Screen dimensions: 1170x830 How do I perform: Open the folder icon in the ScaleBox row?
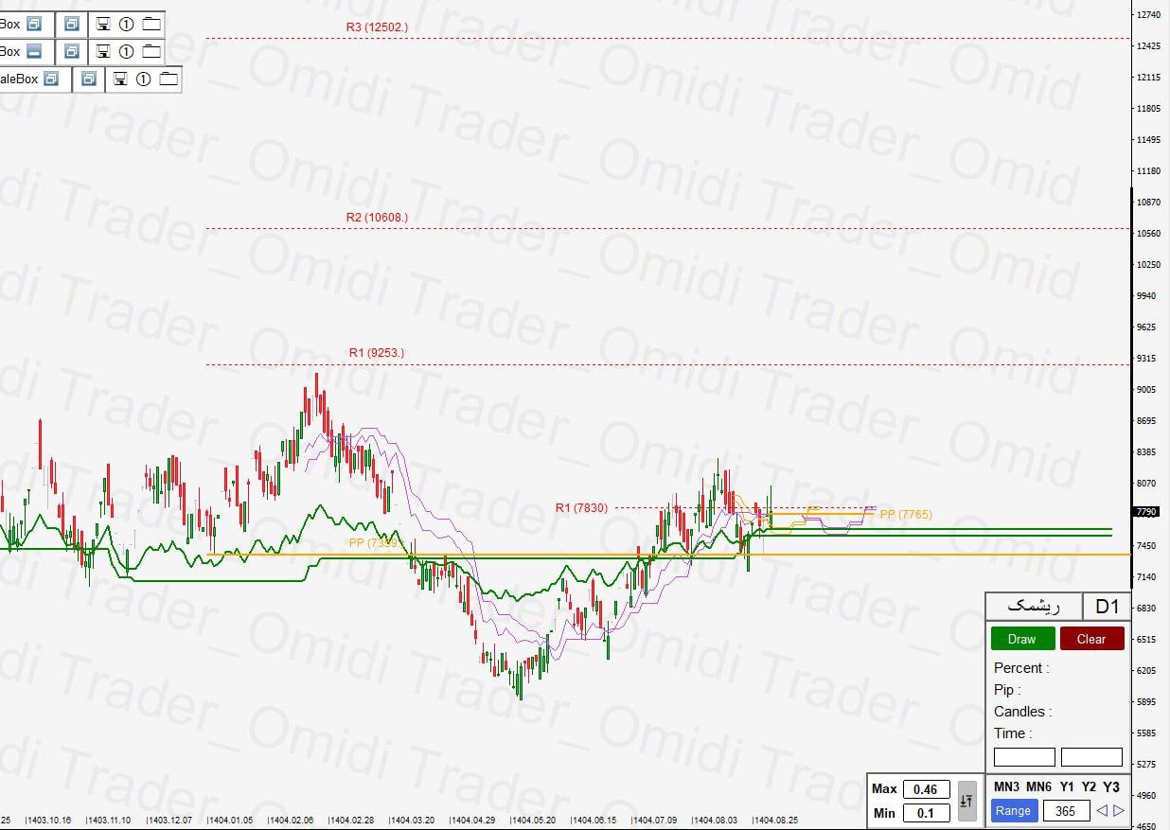click(169, 79)
